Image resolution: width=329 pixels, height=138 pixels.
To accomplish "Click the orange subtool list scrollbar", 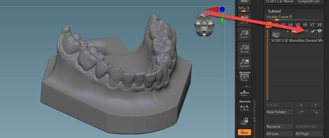I will pyautogui.click(x=267, y=64).
